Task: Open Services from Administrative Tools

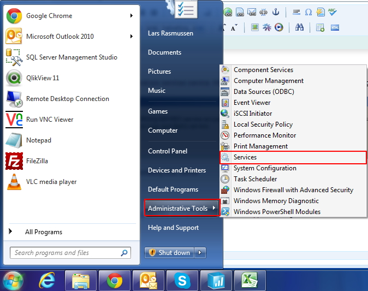Action: 293,157
